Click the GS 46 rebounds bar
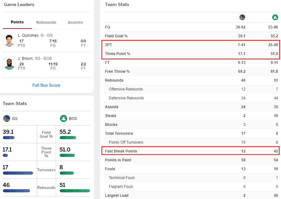Screen dimensions: 281x199 click(x=16, y=191)
